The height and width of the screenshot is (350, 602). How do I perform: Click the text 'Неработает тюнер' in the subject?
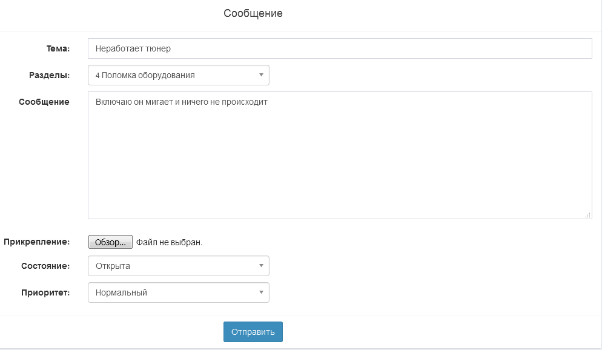133,48
